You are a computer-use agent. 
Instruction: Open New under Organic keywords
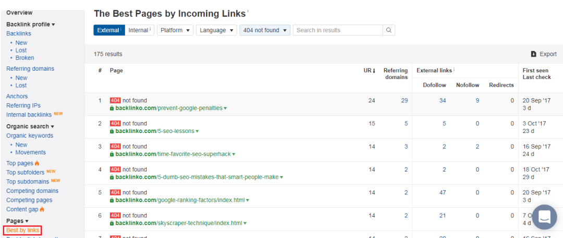click(x=21, y=145)
